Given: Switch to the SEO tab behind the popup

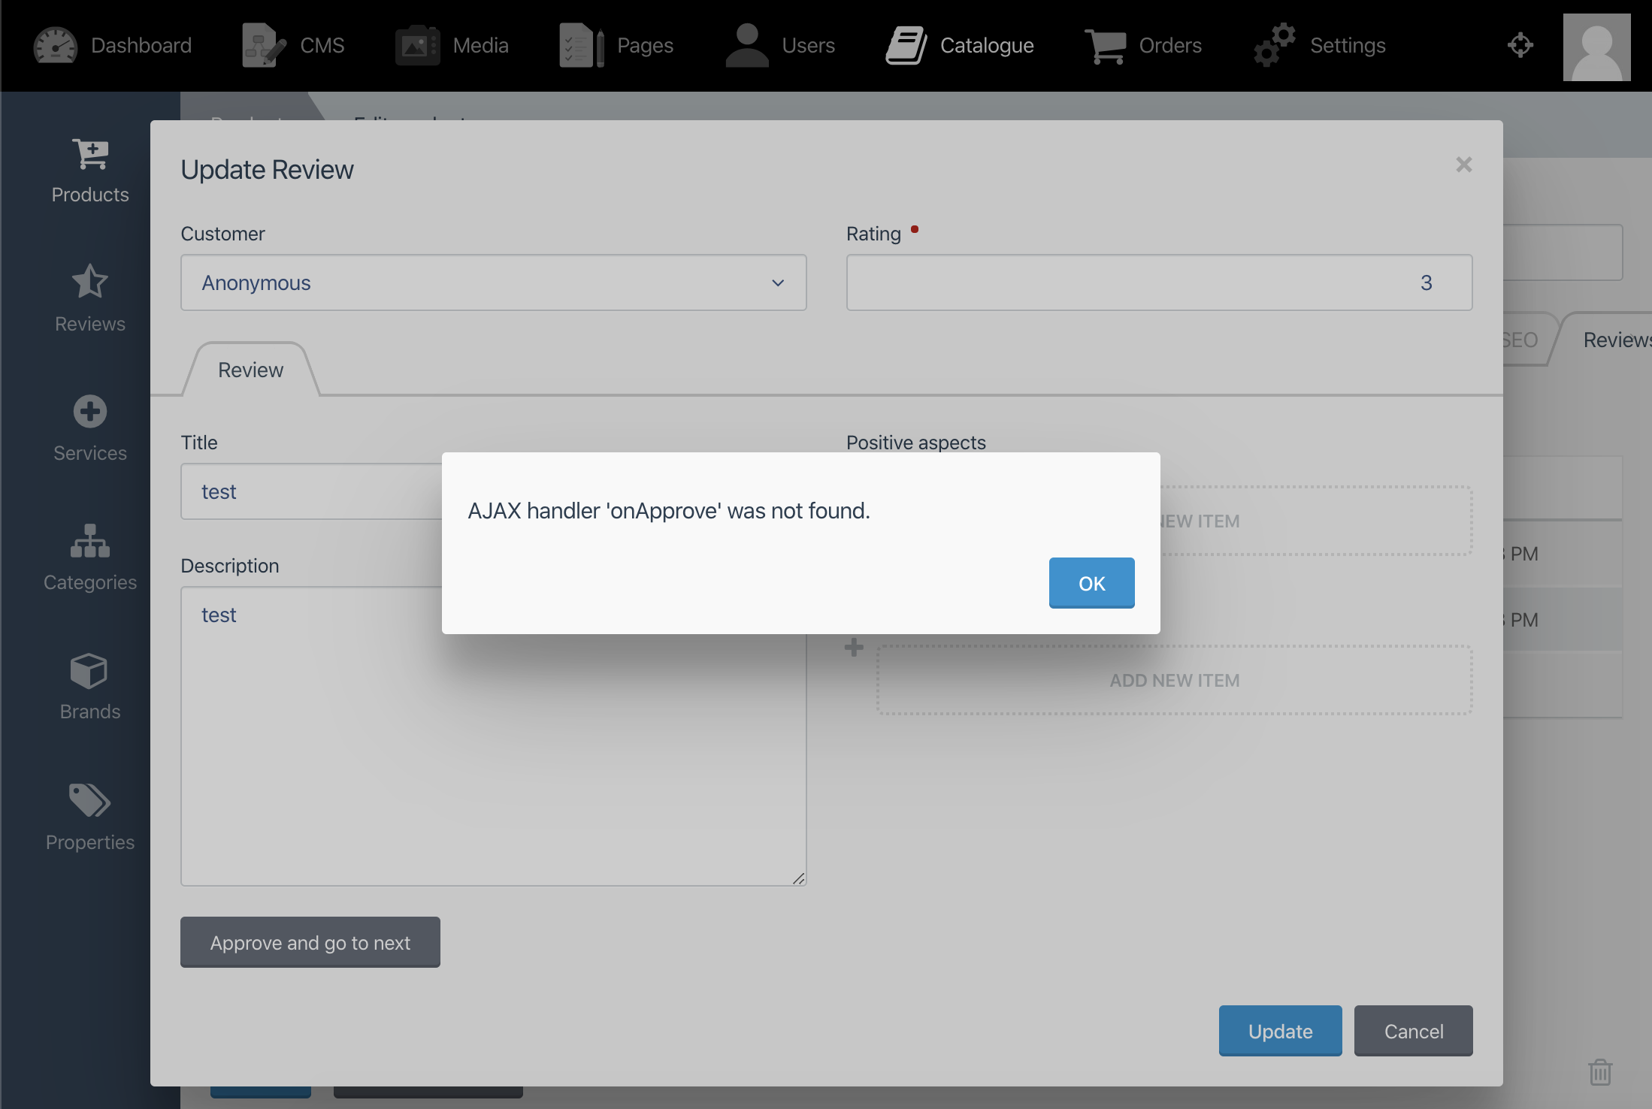Looking at the screenshot, I should click(x=1520, y=340).
